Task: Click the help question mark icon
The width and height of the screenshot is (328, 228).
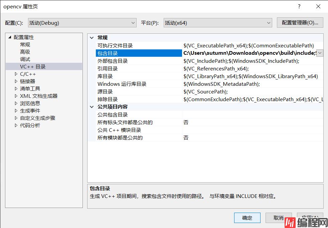Action: click(299, 6)
